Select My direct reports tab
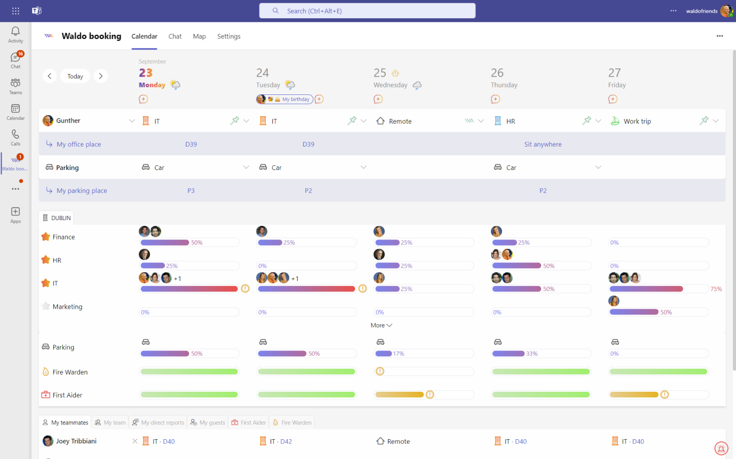736x459 pixels. [158, 422]
